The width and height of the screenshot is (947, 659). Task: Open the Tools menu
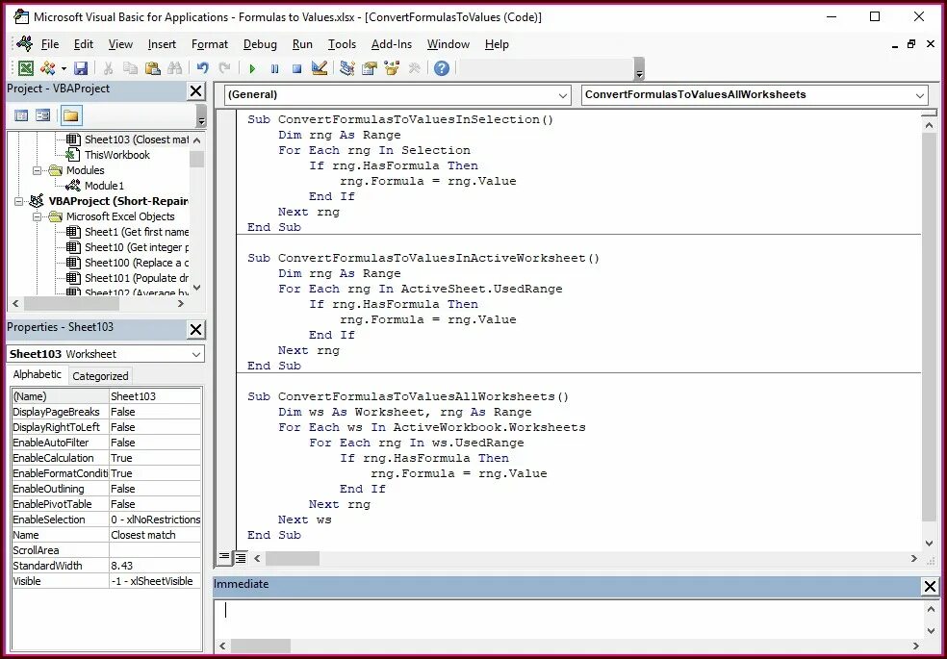pos(342,44)
